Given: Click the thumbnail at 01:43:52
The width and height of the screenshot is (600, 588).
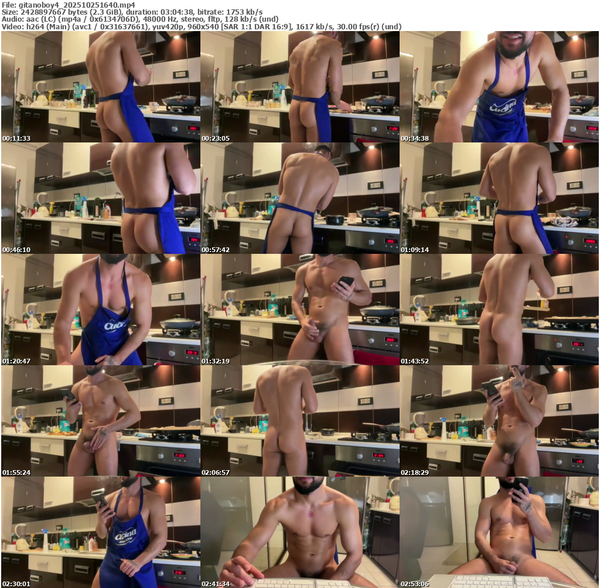Looking at the screenshot, I should (x=499, y=310).
